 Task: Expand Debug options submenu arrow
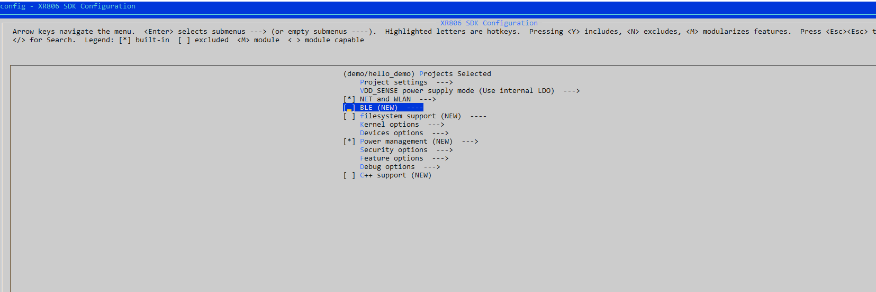click(432, 167)
